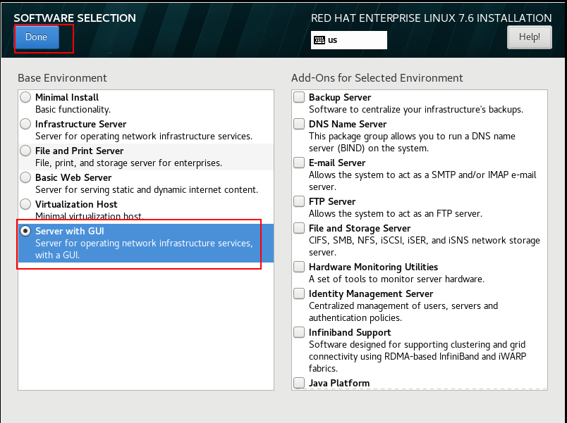Tick the Java Platform checkbox

[300, 384]
